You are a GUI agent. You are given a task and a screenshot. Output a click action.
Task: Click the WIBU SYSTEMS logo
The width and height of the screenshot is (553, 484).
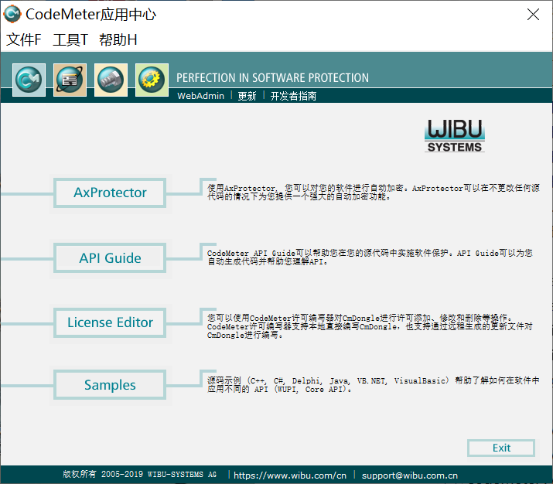(455, 136)
